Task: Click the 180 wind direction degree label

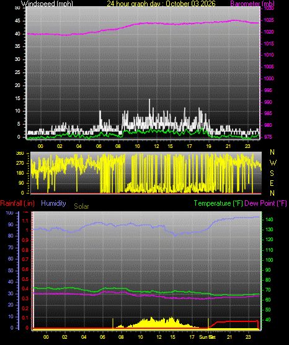Action: coord(20,173)
